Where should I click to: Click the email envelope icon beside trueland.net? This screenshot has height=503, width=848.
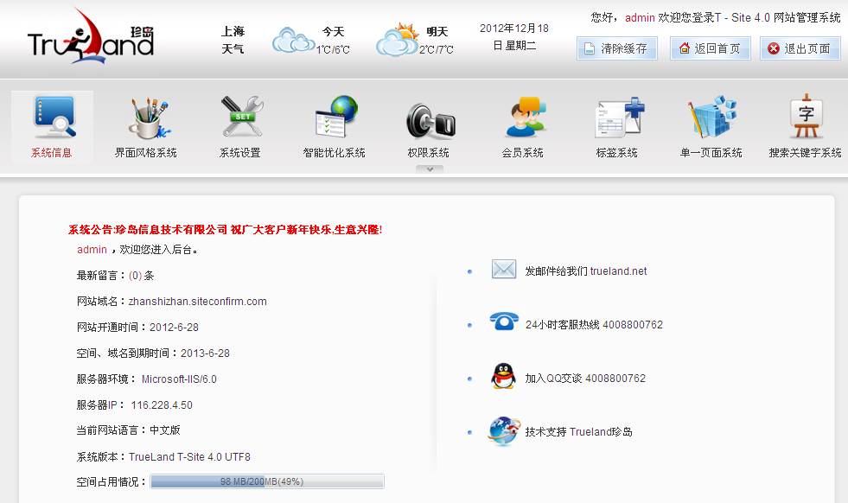pyautogui.click(x=504, y=270)
